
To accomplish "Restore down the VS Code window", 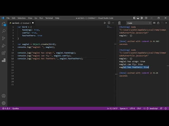I will (158, 18).
